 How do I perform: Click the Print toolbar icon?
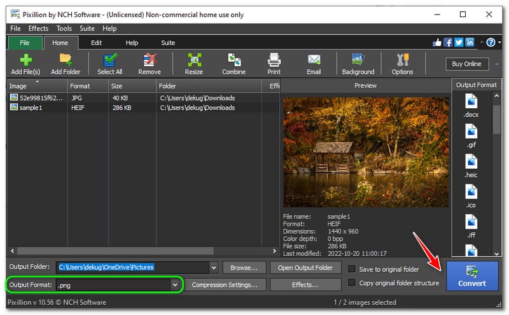coord(274,64)
